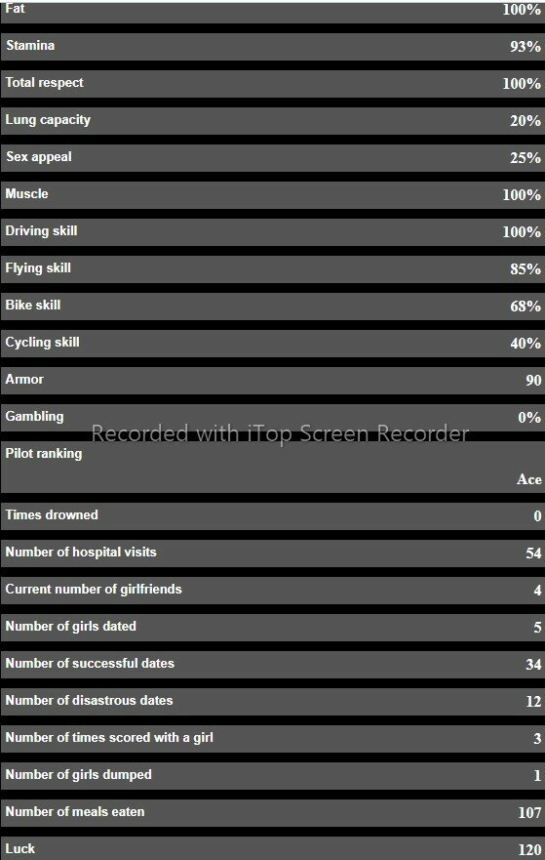The height and width of the screenshot is (860, 545).
Task: Select the Ace ranking value
Action: pos(529,479)
